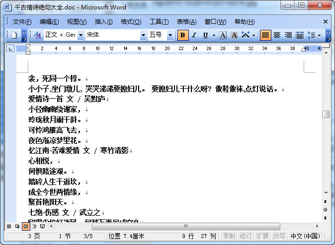Expand the font size dropdown arrow
This screenshot has width=335, height=245.
pyautogui.click(x=170, y=35)
